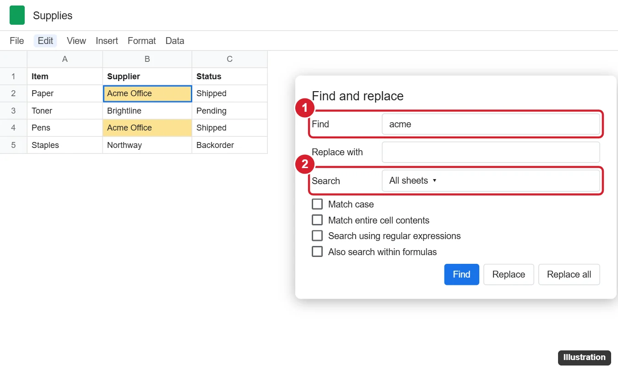Select column B header
This screenshot has height=371, width=618.
point(147,59)
